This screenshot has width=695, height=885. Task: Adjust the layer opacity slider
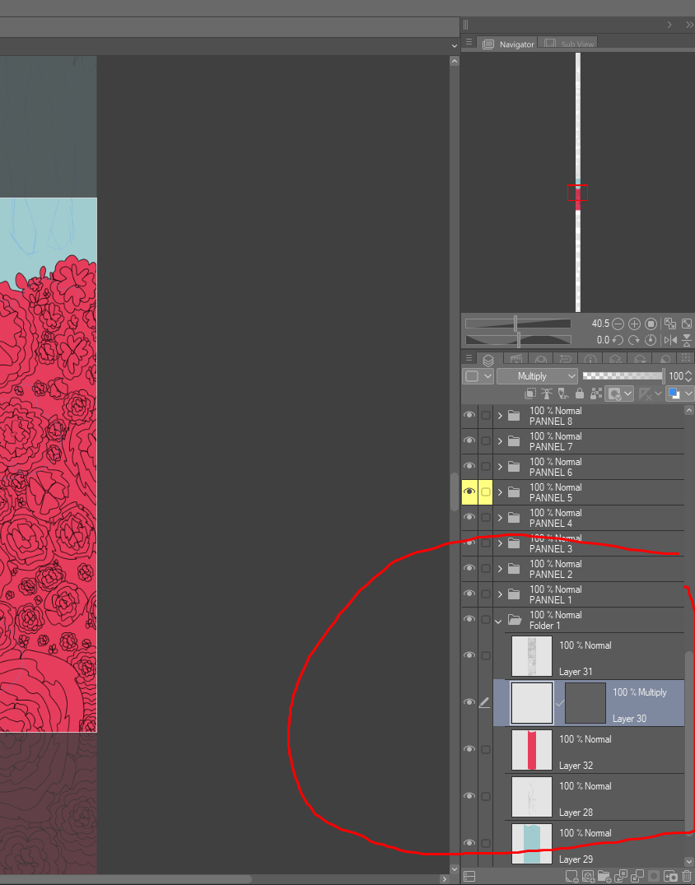(622, 376)
